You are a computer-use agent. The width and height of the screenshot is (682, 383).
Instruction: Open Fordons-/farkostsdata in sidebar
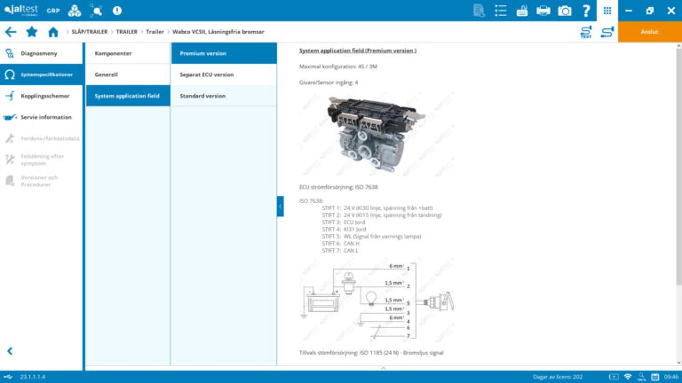(x=42, y=138)
